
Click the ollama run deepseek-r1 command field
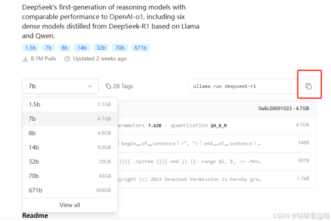245,86
